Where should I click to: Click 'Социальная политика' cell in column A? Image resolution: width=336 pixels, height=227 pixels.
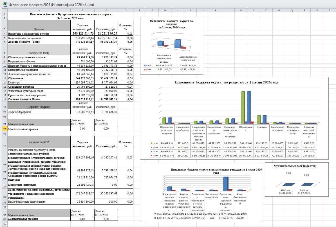click(x=39, y=87)
